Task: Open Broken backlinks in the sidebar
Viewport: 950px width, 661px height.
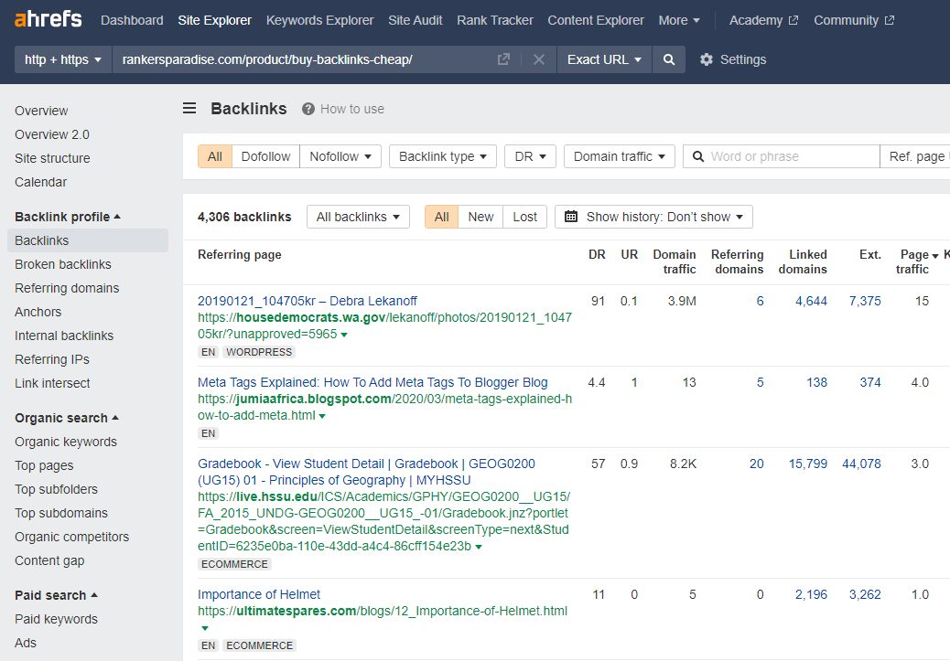Action: pos(63,264)
